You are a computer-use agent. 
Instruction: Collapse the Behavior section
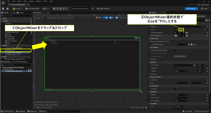pyautogui.click(x=149, y=62)
